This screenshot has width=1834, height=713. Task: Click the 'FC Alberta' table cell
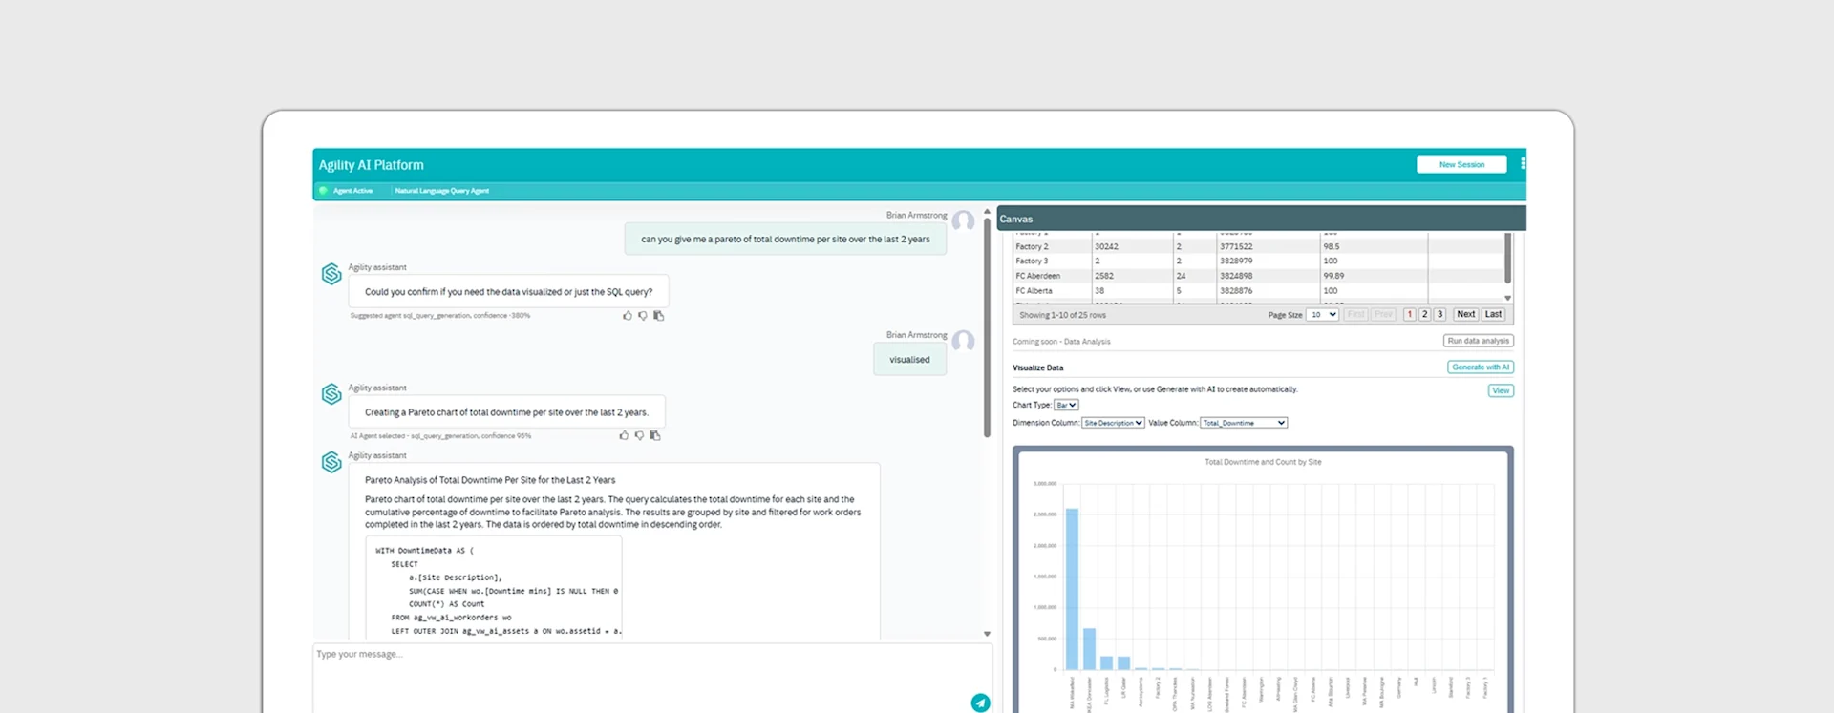(x=1052, y=291)
